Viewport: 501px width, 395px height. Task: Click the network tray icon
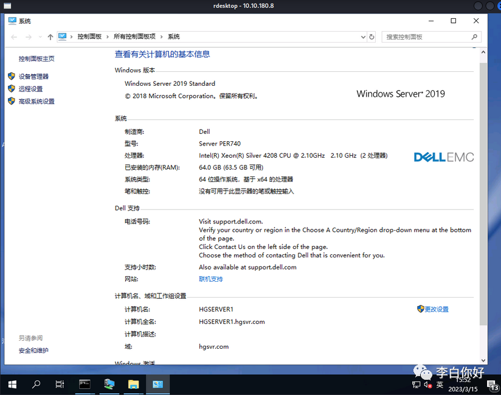[x=416, y=385]
